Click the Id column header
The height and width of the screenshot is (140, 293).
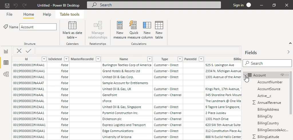pos(26,59)
